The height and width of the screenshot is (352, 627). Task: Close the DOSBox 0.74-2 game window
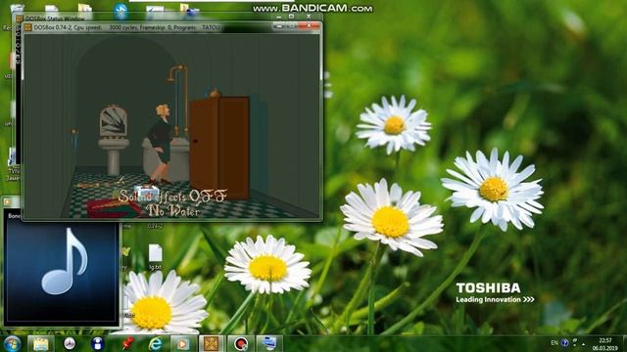click(310, 26)
